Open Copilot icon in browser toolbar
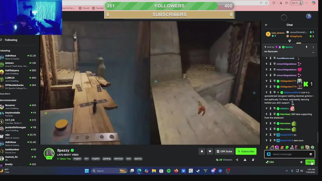The image size is (322, 181). tap(313, 3)
